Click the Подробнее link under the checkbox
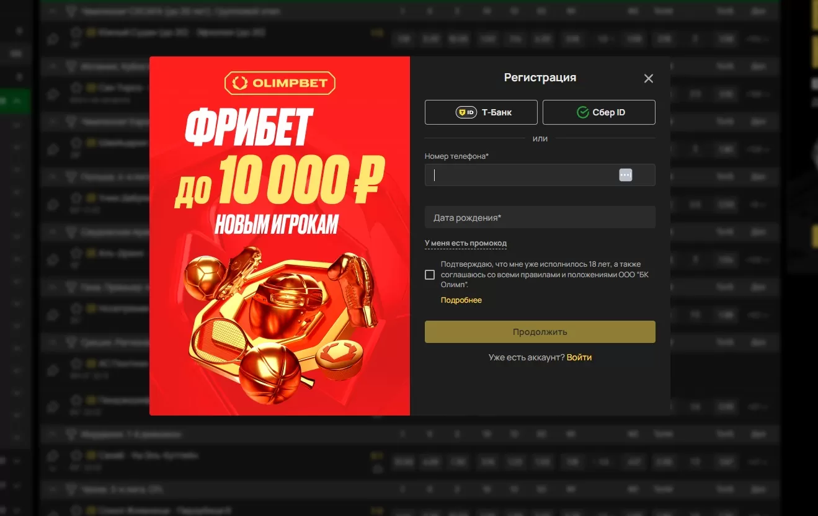The width and height of the screenshot is (818, 516). tap(461, 300)
